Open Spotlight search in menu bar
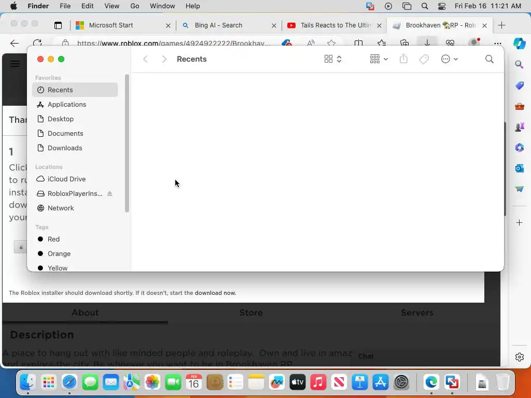531x398 pixels. tap(425, 6)
